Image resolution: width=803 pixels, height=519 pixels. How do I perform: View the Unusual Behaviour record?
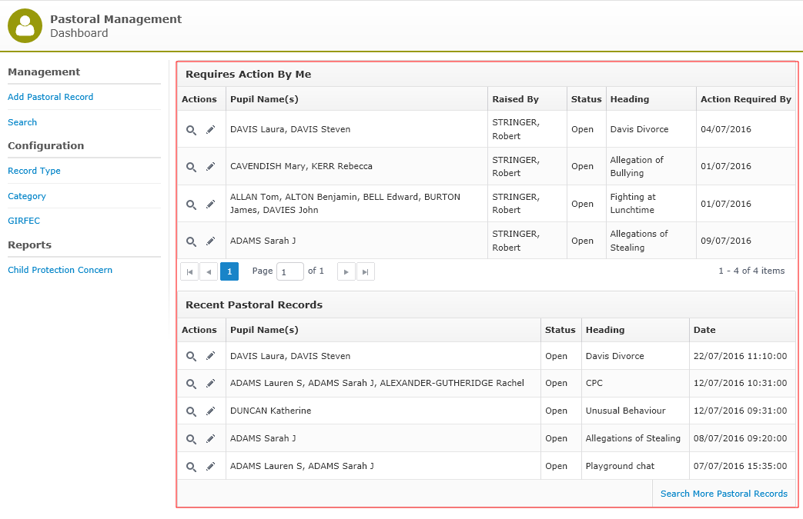191,411
